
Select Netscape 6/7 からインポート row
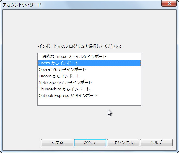[x=89, y=83]
